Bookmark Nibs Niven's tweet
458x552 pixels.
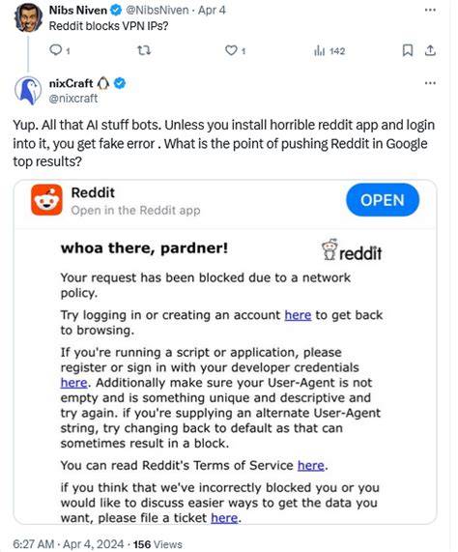[408, 50]
